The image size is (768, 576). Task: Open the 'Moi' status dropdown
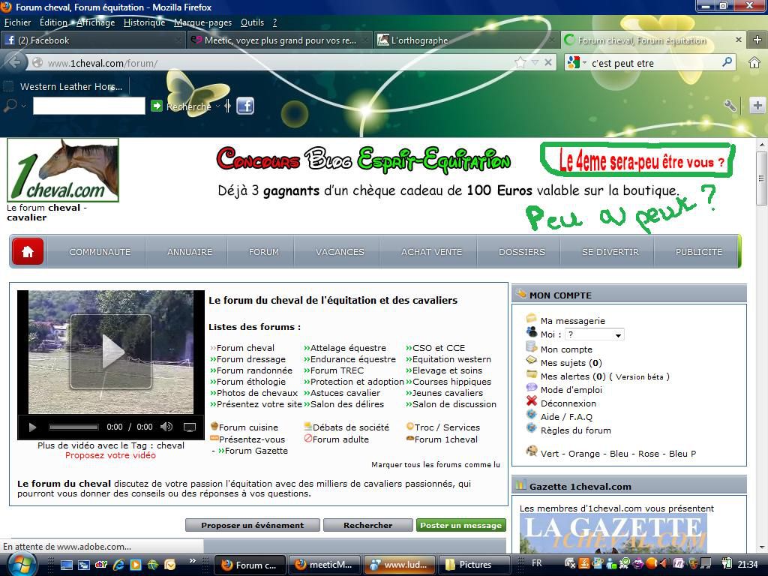pos(593,334)
